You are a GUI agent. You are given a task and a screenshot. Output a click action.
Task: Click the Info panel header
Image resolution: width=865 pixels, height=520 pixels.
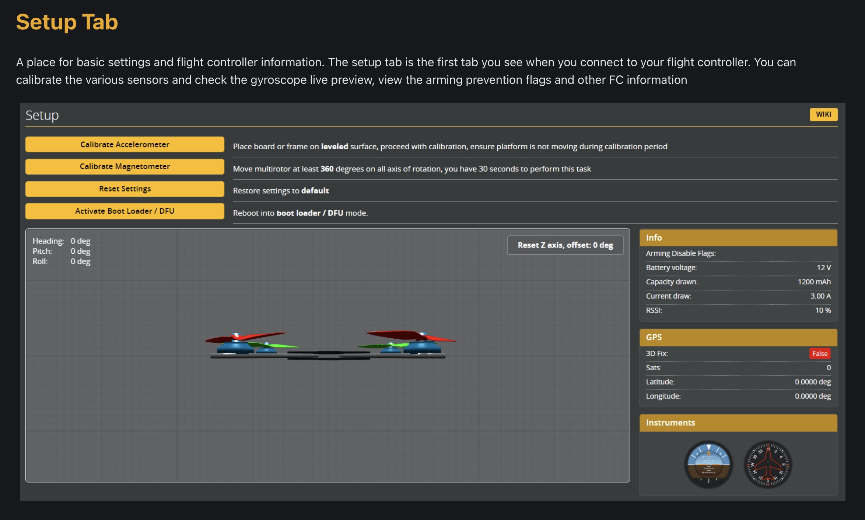(x=738, y=238)
